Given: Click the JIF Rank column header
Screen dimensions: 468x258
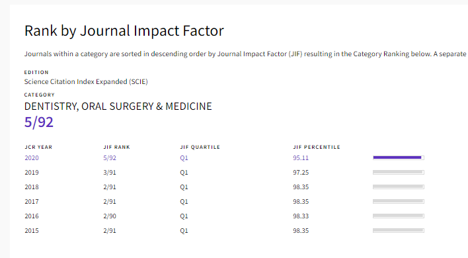Looking at the screenshot, I should point(117,147).
